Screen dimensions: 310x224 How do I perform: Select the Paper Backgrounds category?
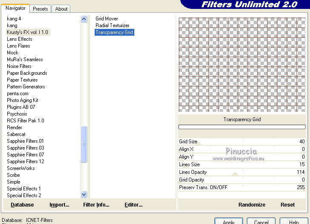pos(27,73)
